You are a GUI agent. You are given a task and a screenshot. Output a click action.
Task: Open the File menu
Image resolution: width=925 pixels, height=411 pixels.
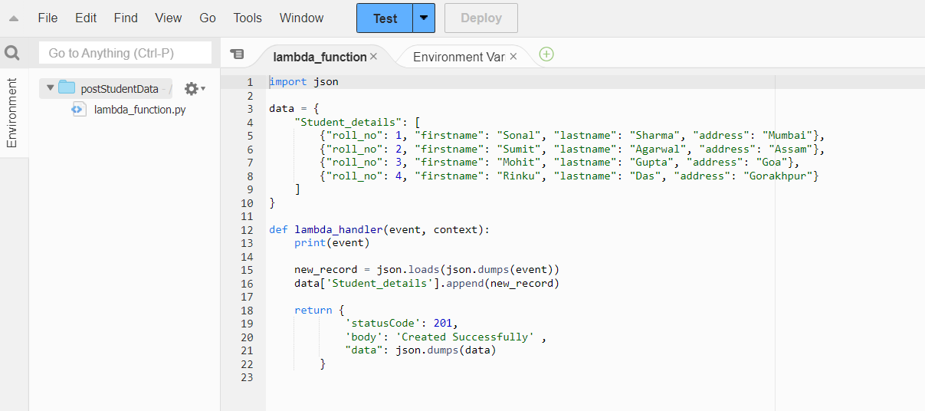48,18
